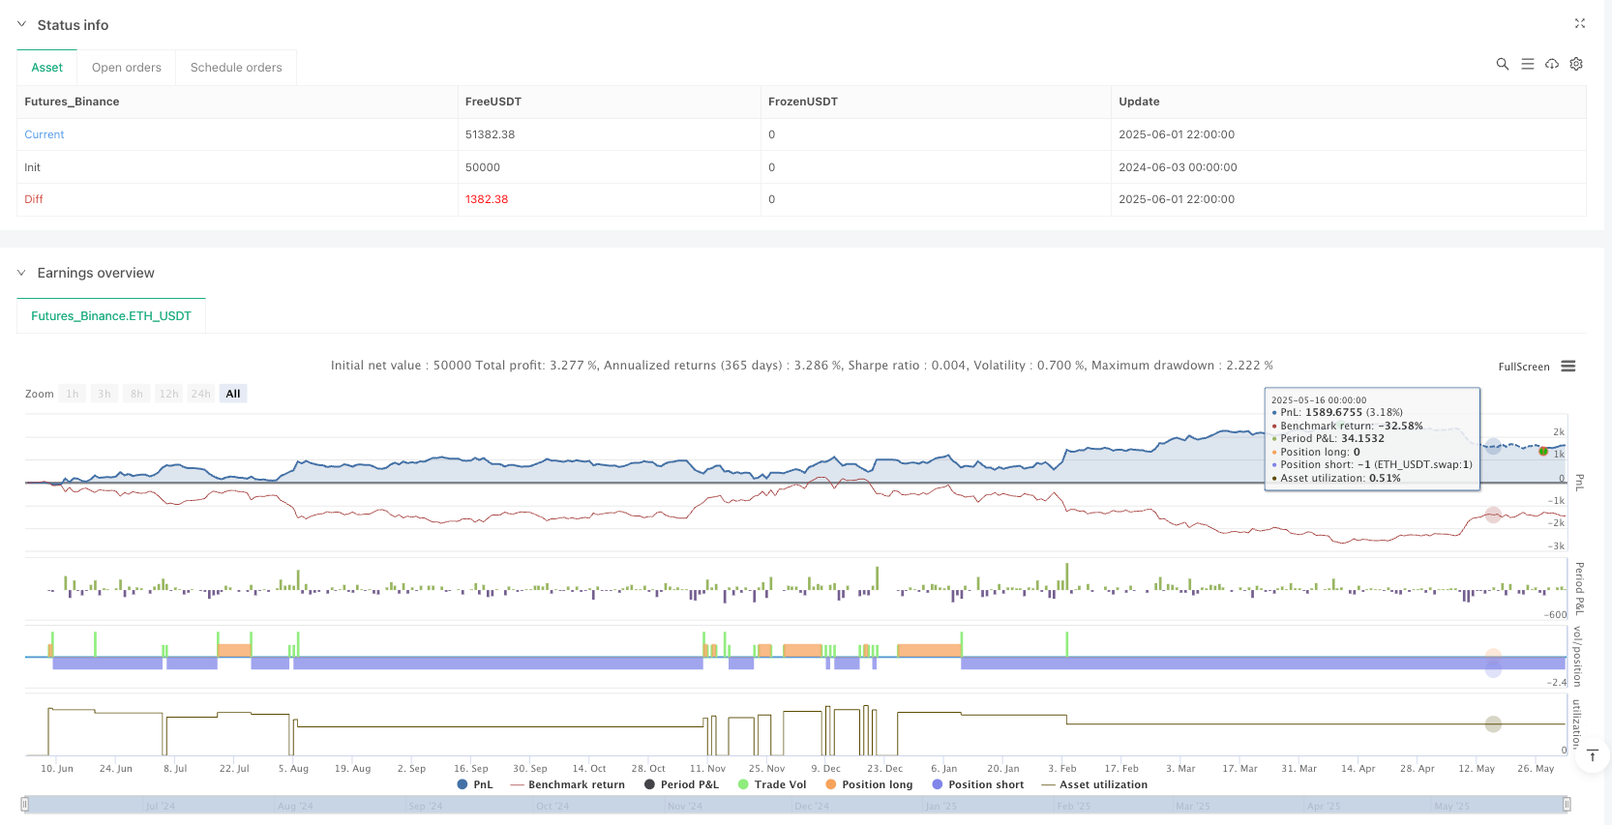
Task: Switch to the Open orders tab
Action: pos(127,68)
